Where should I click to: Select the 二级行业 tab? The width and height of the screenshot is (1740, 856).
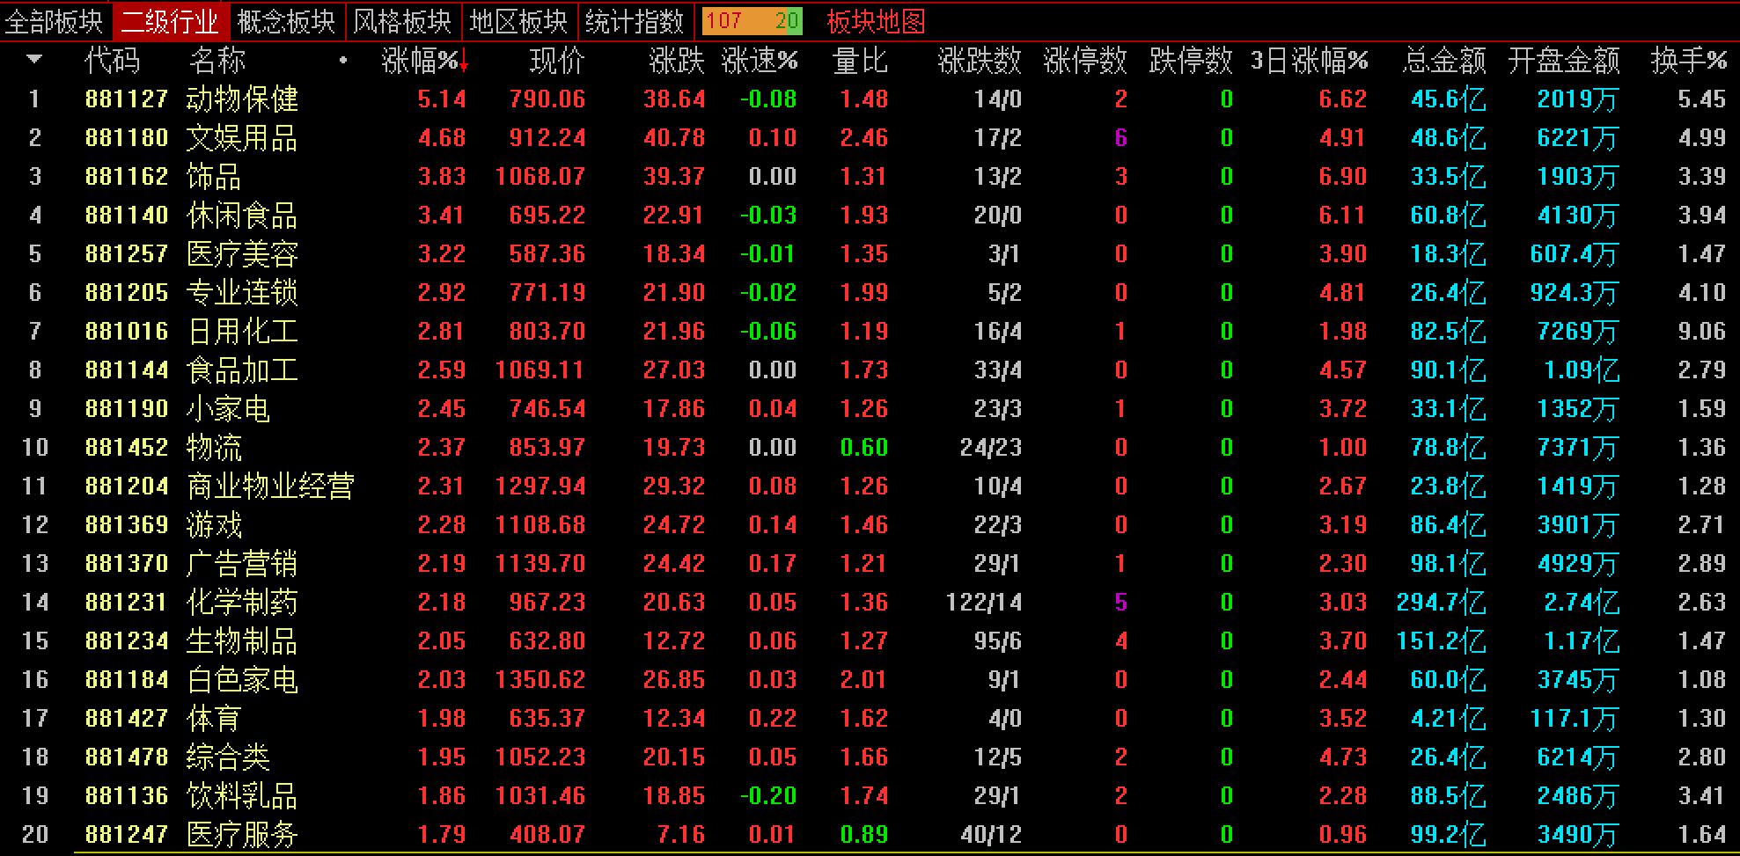(x=171, y=21)
